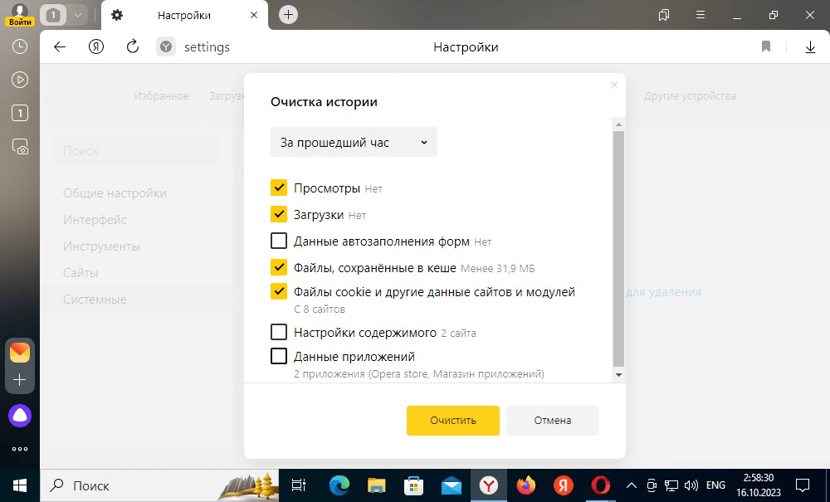Open the downloads arrow icon
This screenshot has width=830, height=502.
click(x=810, y=47)
